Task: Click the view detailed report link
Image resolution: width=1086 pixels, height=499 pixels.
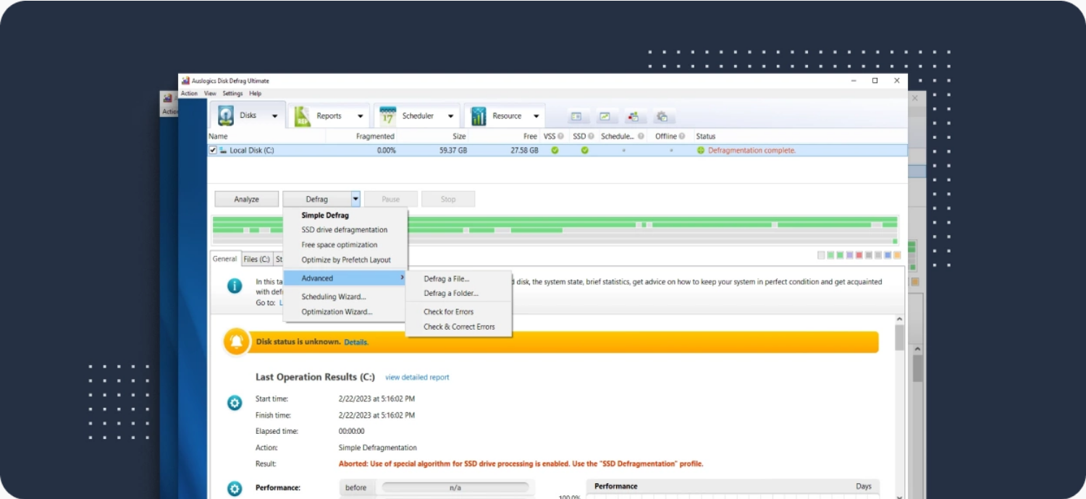Action: (x=417, y=377)
